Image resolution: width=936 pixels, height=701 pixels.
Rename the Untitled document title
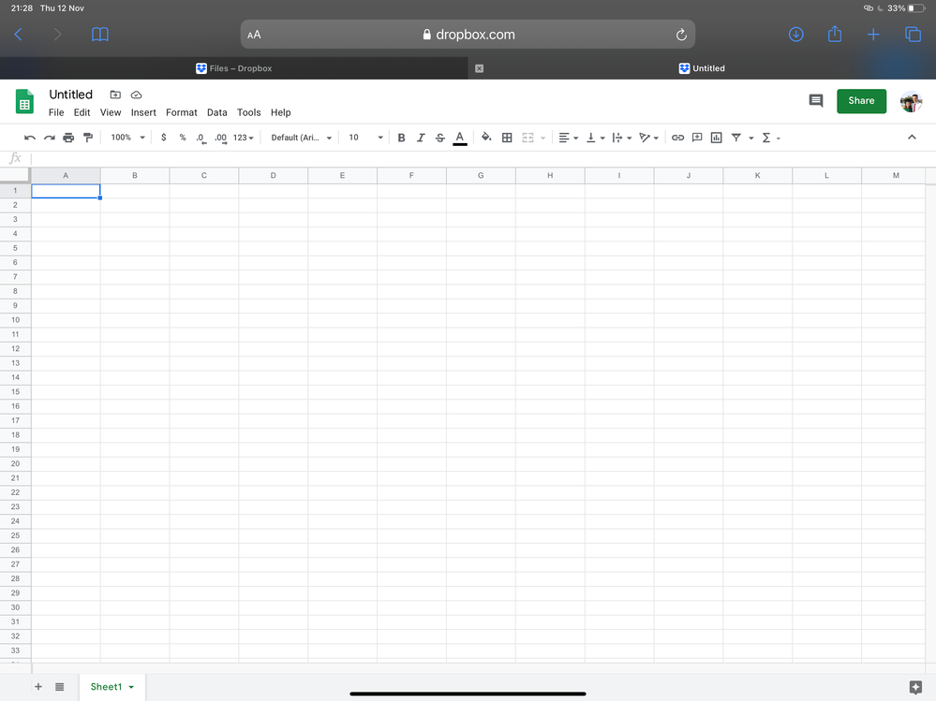pos(70,95)
